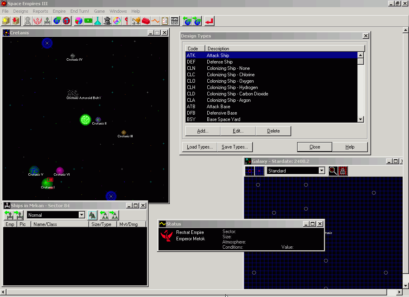Click the green money icon in toolbar
Screen dimensions: 409x297
88,21
